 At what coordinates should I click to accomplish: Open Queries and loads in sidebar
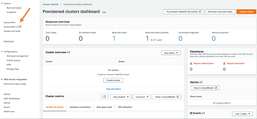click(x=12, y=31)
